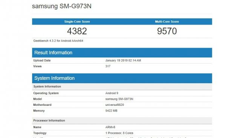This screenshot has height=138, width=245.
Task: Select the Multi-Core Score header
Action: coord(167,22)
